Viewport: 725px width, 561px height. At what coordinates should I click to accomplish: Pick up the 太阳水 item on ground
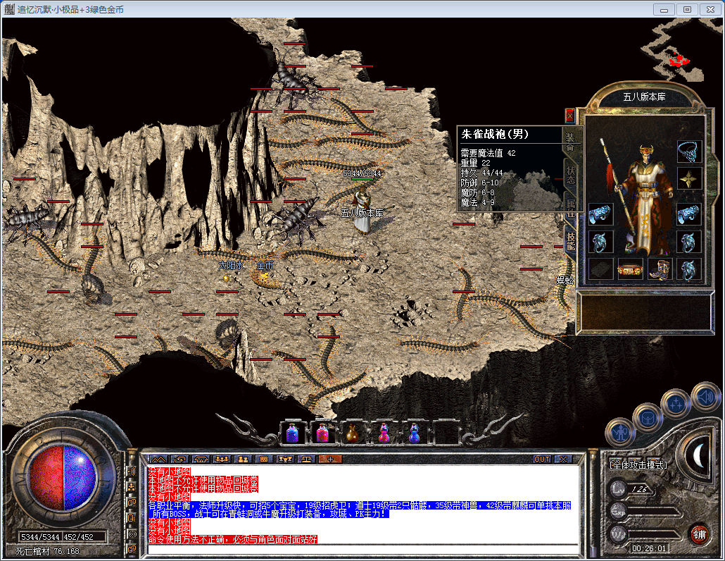click(226, 278)
